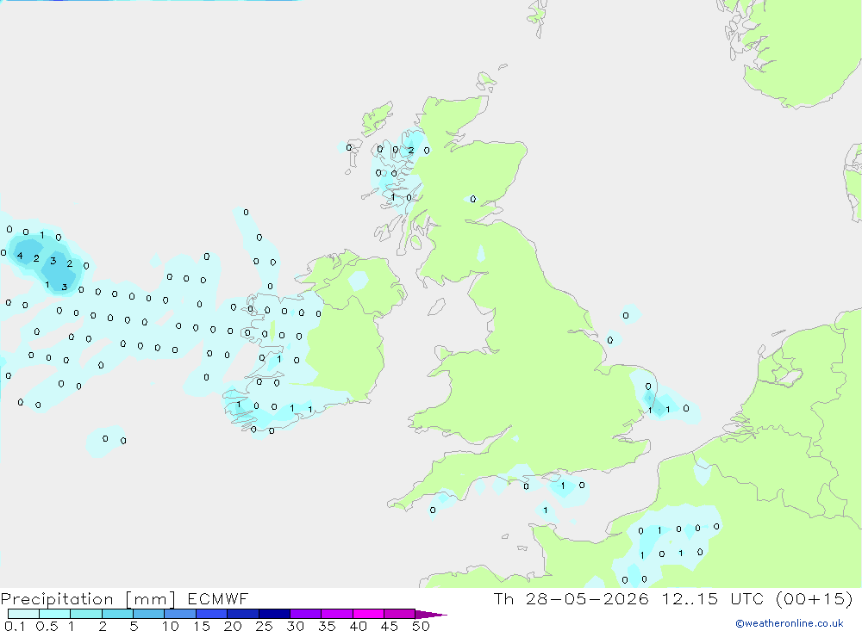Click the above-50 mm legend arrow tip
Image resolution: width=862 pixels, height=631 pixels.
click(x=430, y=615)
